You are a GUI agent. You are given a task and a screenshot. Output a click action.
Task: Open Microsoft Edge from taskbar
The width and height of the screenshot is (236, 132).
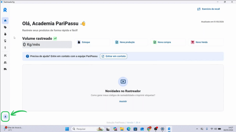129,129
